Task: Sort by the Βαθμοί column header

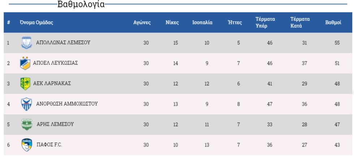Action: [x=333, y=22]
